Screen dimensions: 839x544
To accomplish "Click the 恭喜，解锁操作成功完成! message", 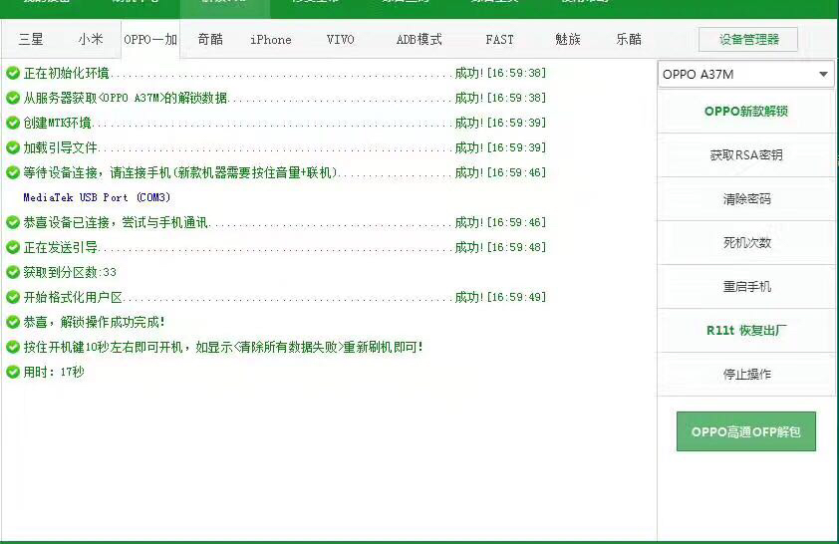I will (95, 322).
